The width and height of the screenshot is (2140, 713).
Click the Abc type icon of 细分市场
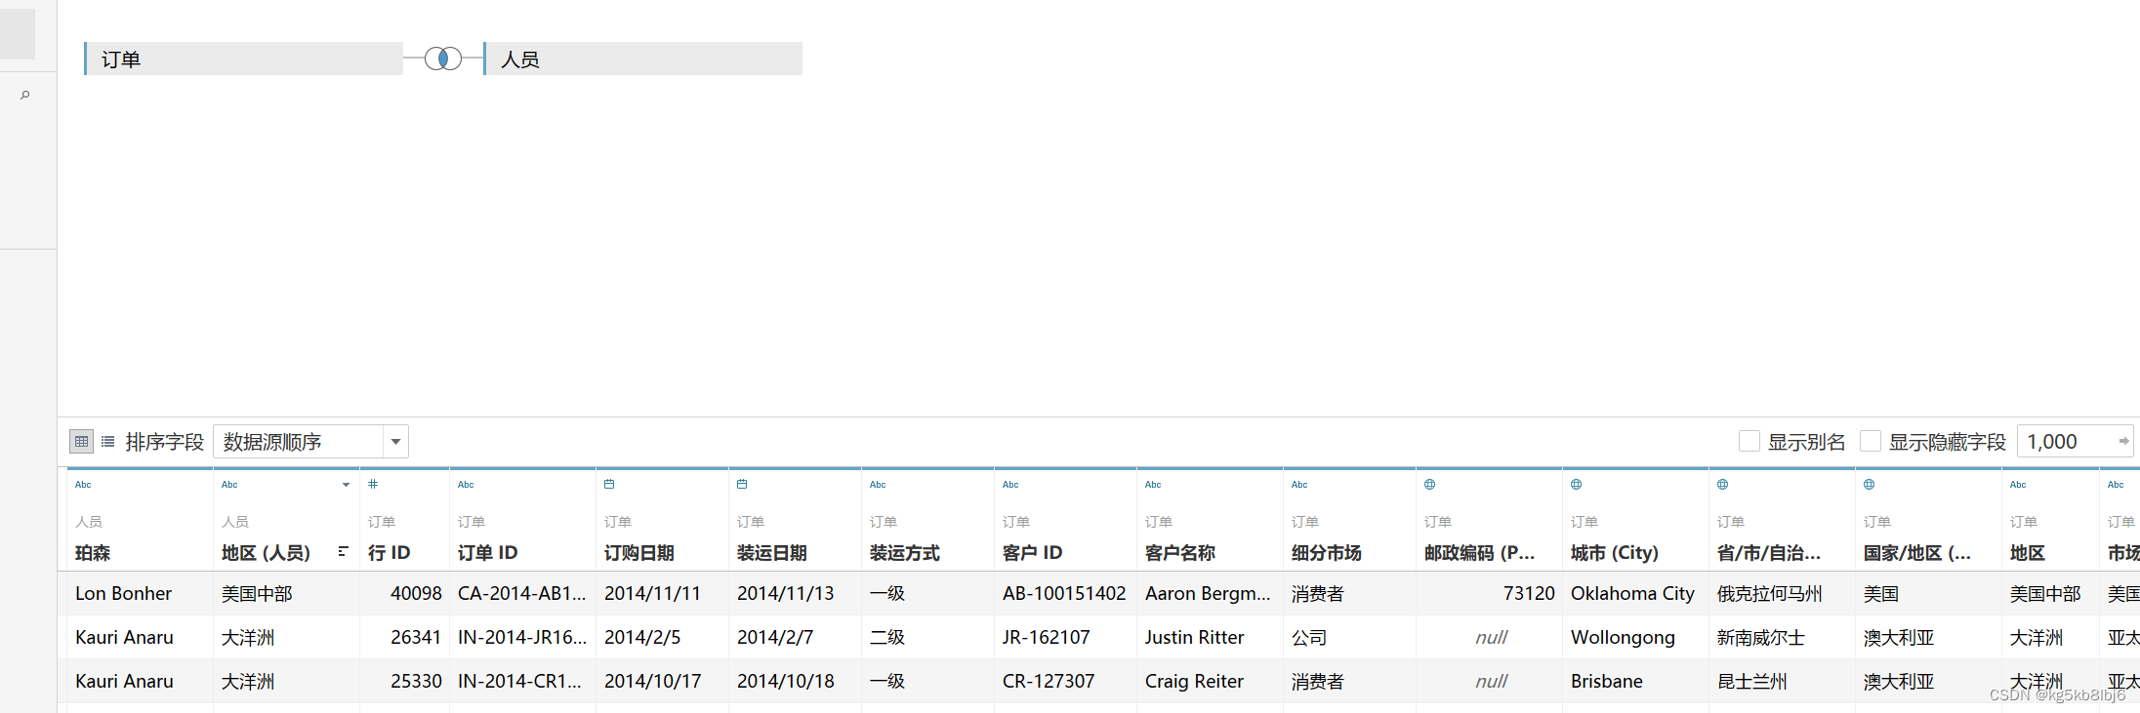(1299, 485)
